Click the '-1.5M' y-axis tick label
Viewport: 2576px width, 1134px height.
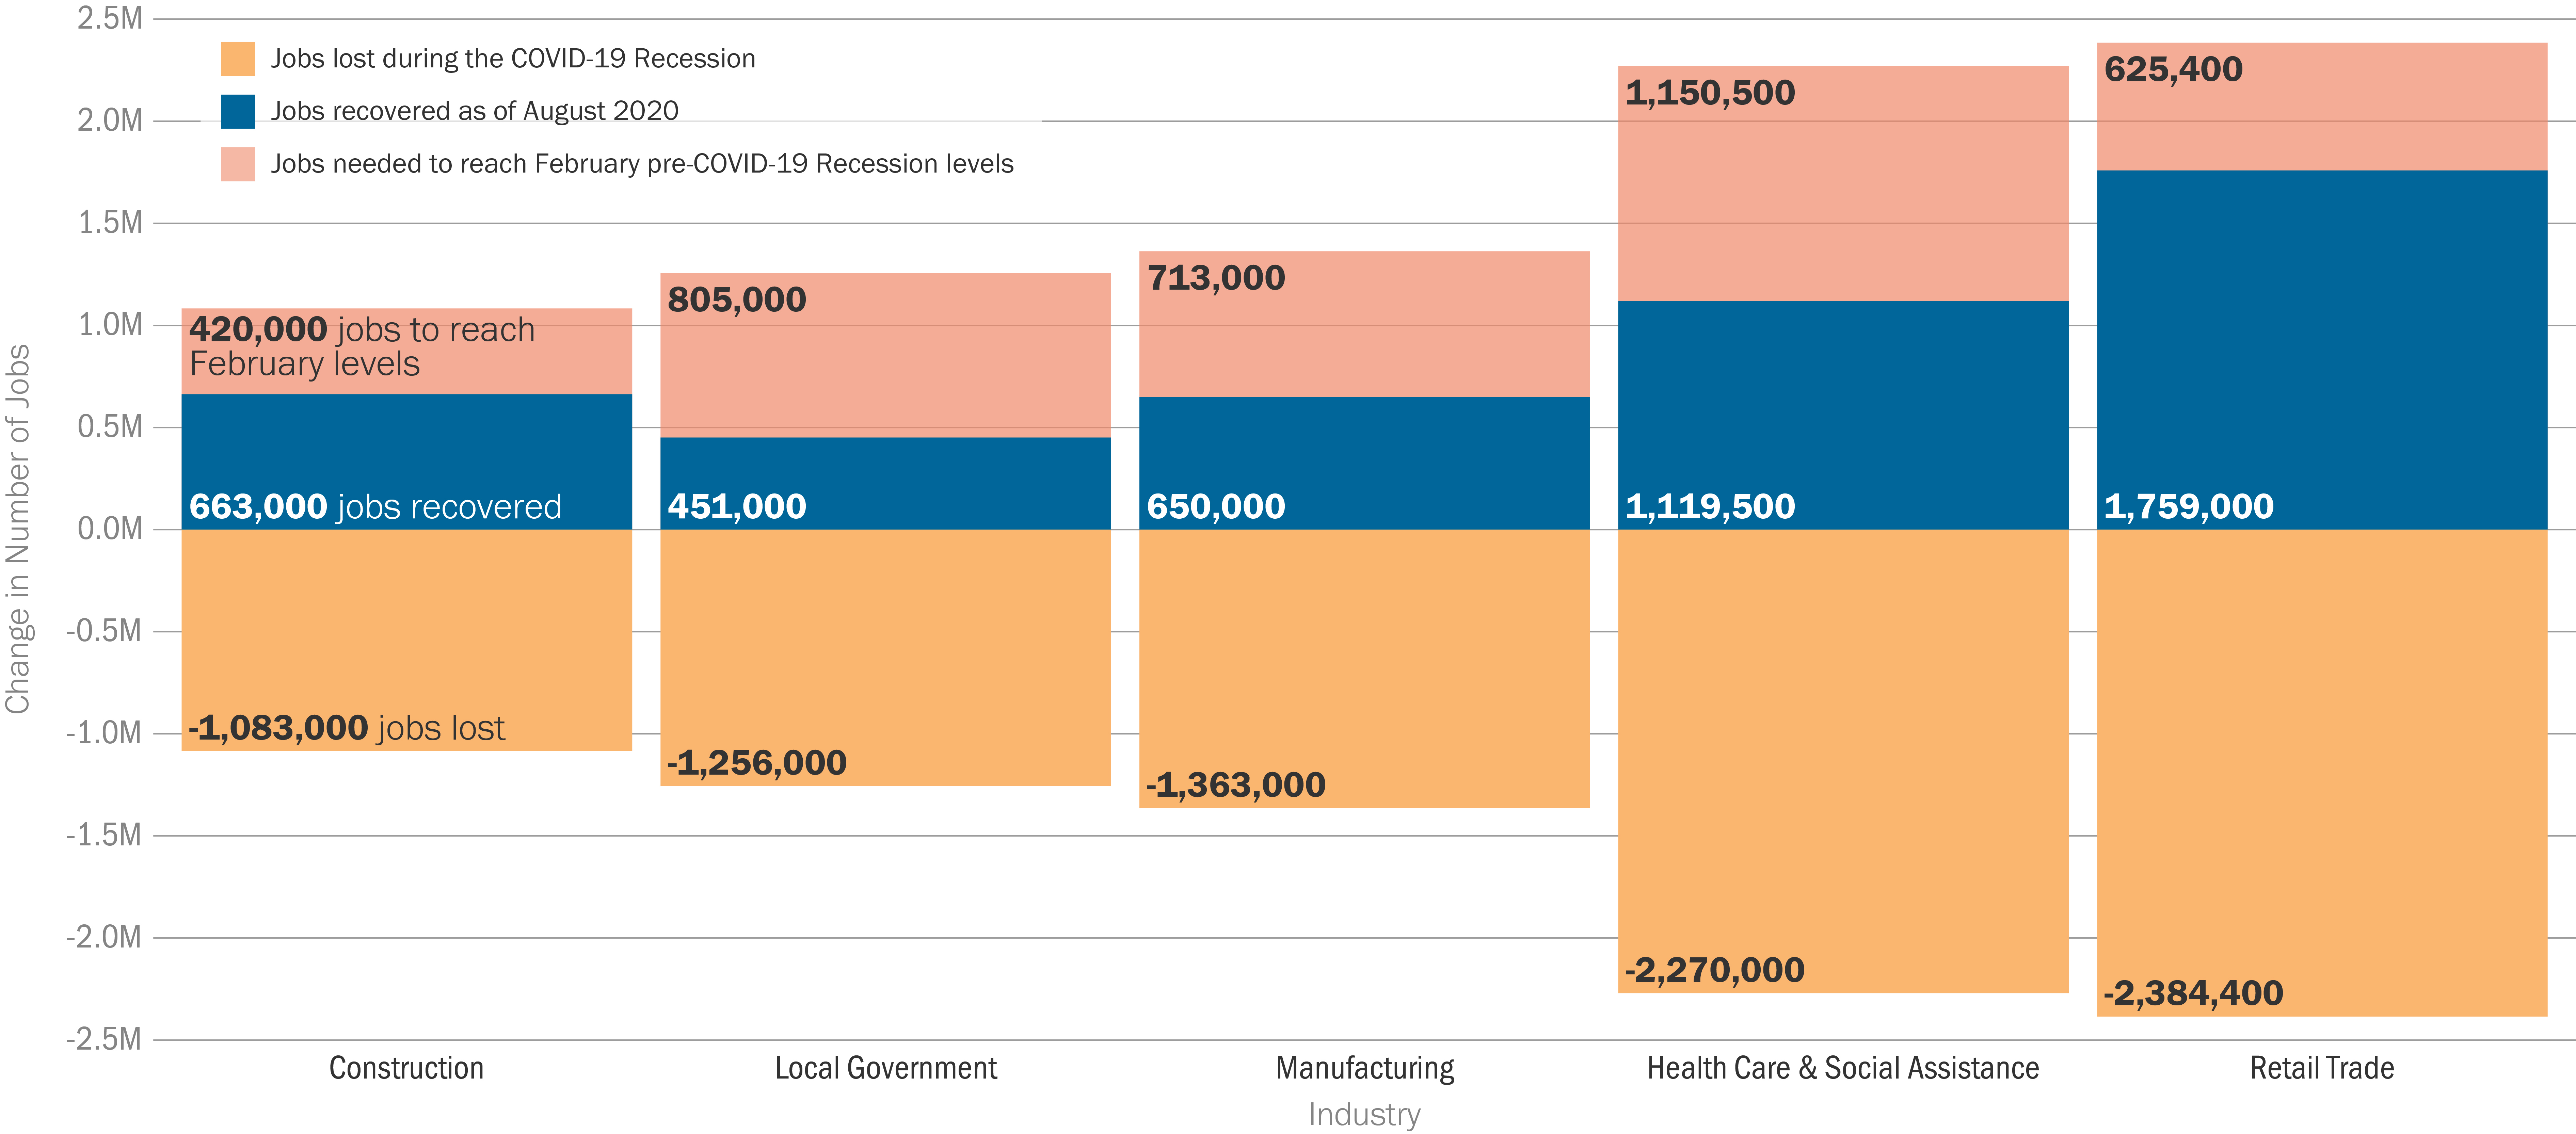point(104,834)
